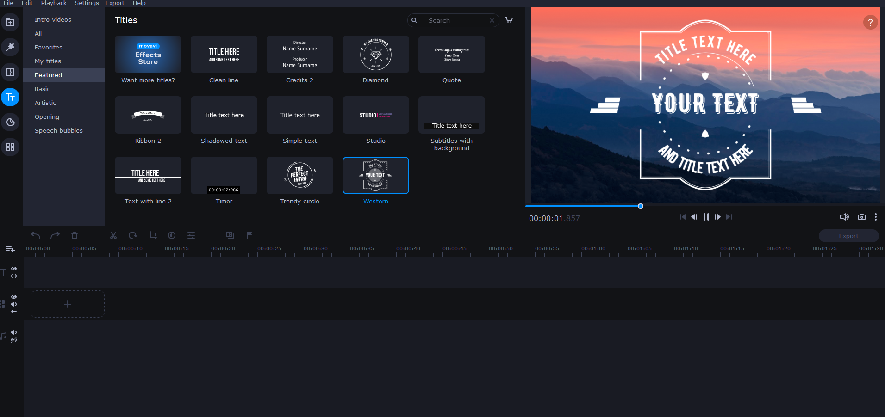Open the Transitions panel

point(10,72)
